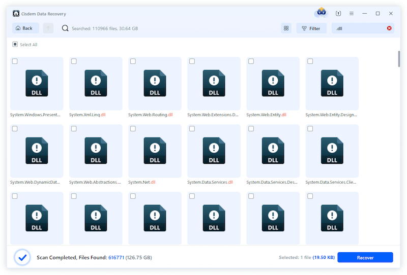The height and width of the screenshot is (275, 407).
Task: Check the System.Windows.Present... file checkbox
Action: (15, 61)
